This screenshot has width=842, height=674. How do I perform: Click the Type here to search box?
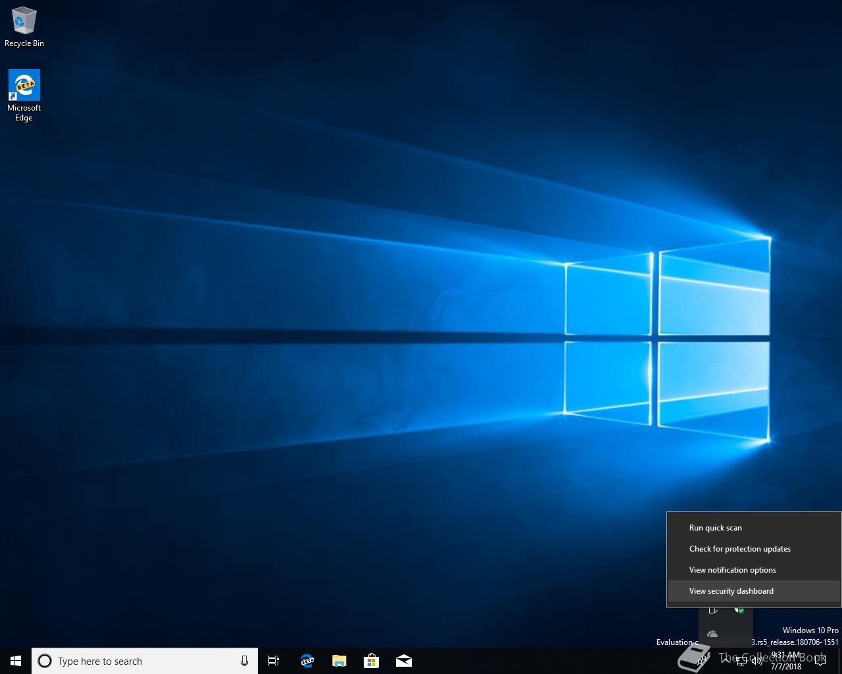145,661
